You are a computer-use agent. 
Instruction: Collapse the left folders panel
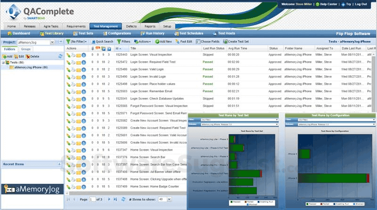click(61, 42)
